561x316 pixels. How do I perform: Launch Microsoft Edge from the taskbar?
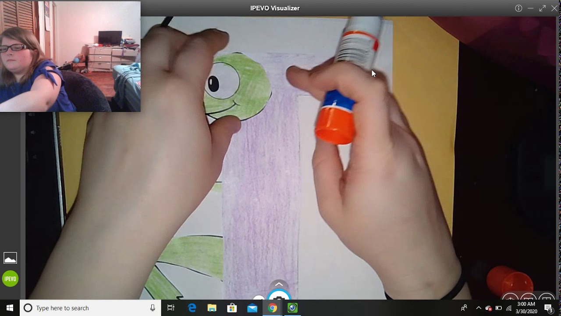192,308
